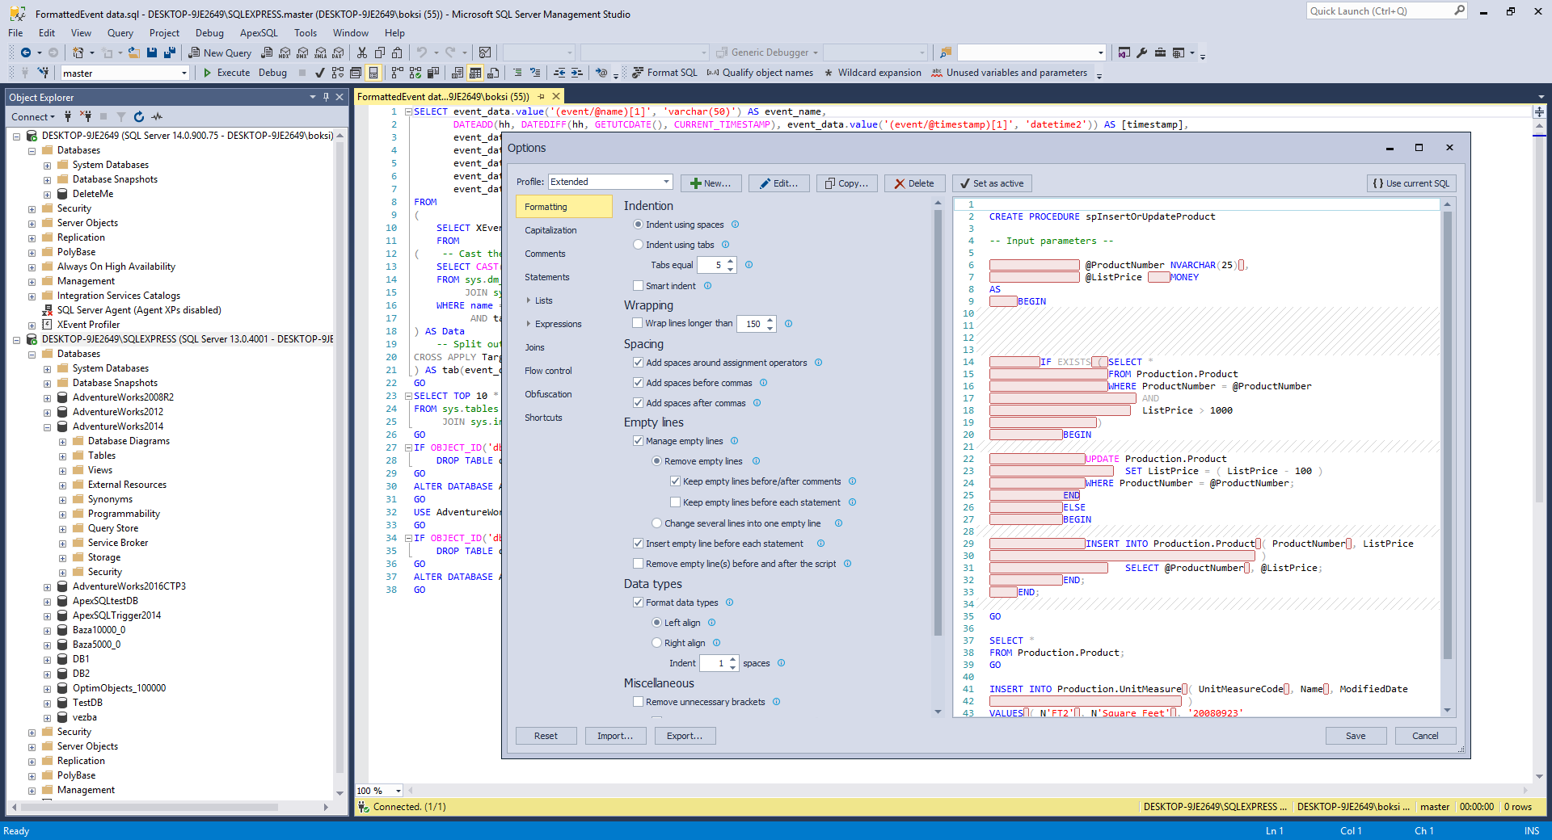The image size is (1552, 840).
Task: Refresh the Object Explorer
Action: point(139,117)
